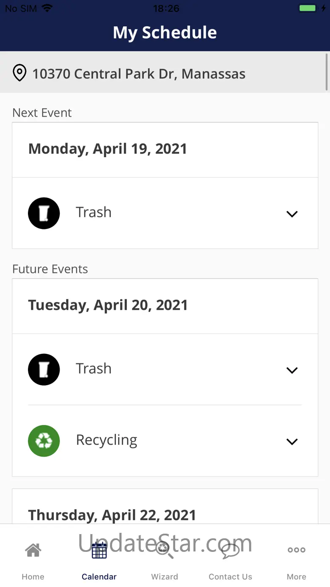The height and width of the screenshot is (587, 330).
Task: Expand Monday April 19 Trash details
Action: (x=292, y=214)
